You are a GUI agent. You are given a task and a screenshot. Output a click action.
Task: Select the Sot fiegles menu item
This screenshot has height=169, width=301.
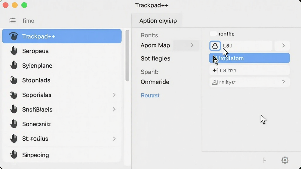point(155,58)
